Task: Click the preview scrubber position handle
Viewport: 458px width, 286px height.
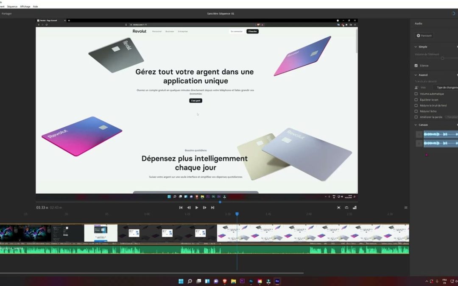Action: tap(220, 202)
